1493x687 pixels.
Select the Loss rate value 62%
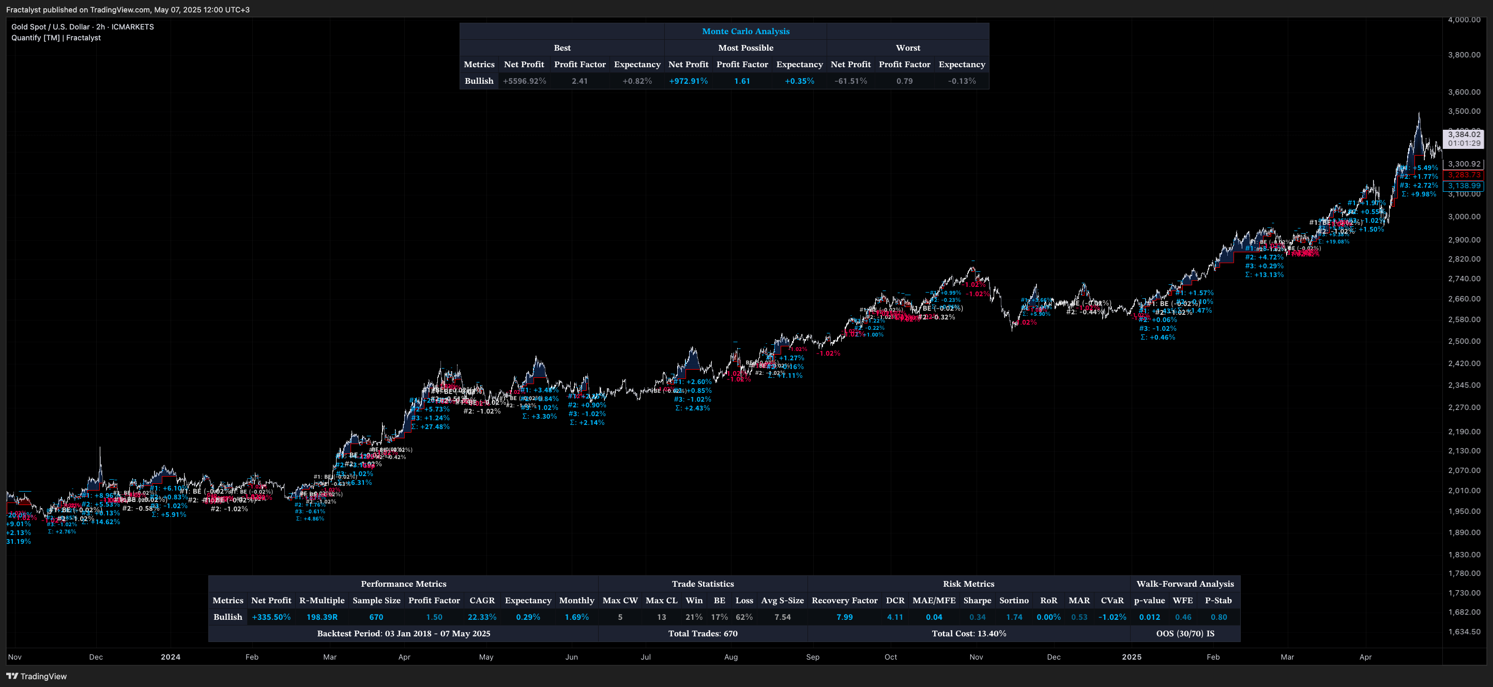[x=744, y=617]
